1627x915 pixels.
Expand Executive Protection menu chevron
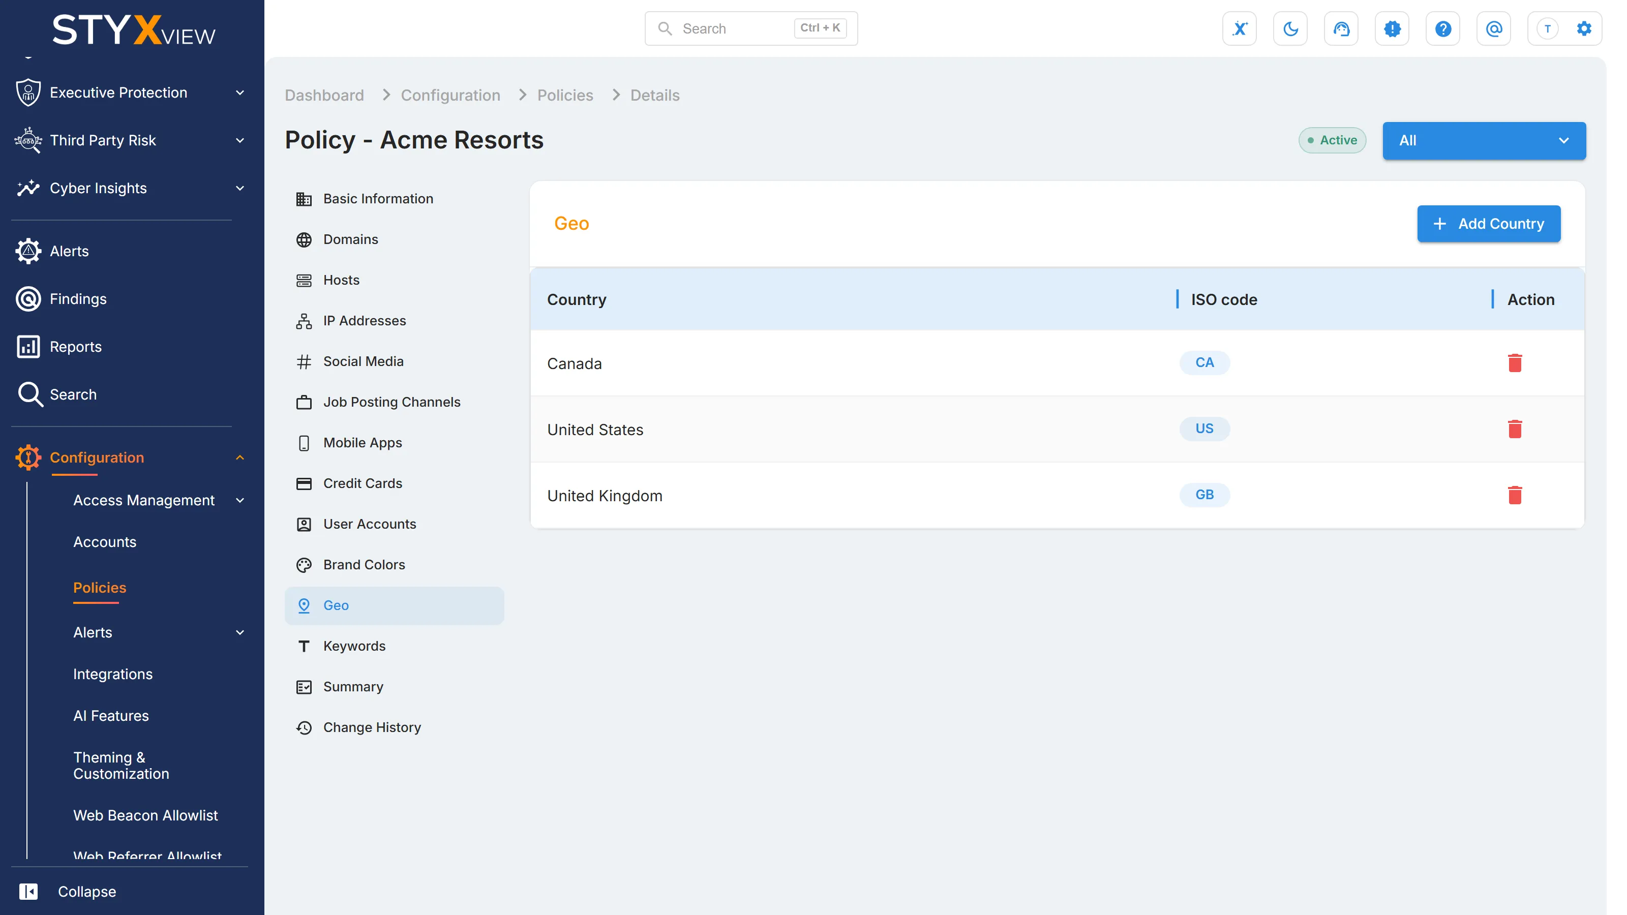pos(240,93)
